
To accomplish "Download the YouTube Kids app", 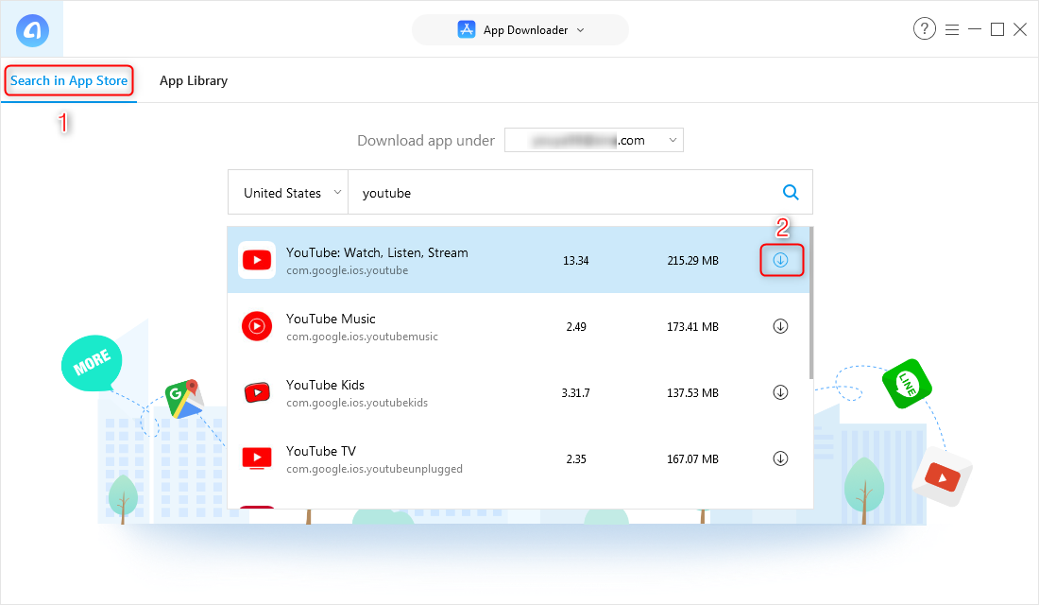I will coord(780,392).
